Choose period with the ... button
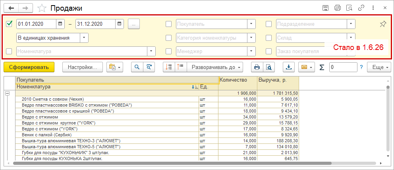The image size is (394, 170). point(134,24)
